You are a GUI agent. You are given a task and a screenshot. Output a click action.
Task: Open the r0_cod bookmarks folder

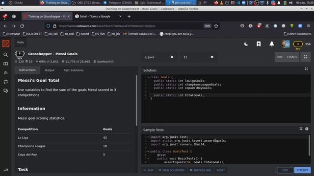click(x=67, y=34)
